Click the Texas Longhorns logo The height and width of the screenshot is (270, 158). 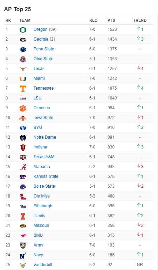[23, 69]
